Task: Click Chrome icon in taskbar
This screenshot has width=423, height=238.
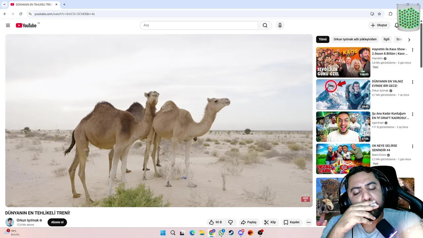Action: point(212,233)
